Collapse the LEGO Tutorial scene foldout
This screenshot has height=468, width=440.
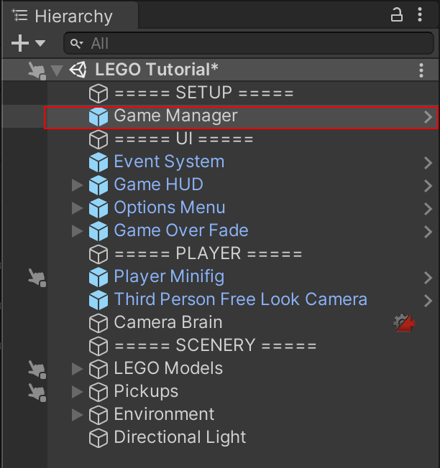pos(57,70)
